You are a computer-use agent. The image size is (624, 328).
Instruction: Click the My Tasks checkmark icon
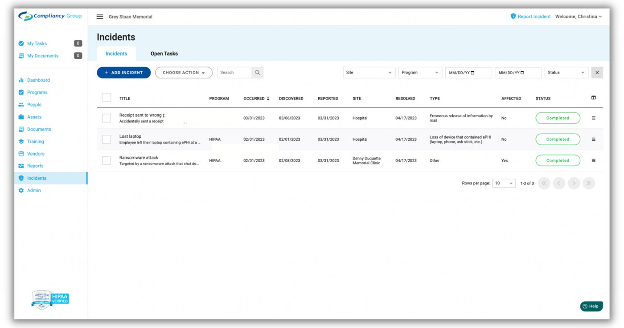tap(21, 44)
